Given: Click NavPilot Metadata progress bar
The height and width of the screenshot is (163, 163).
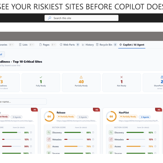Looking at the screenshot, I should [x=136, y=140].
